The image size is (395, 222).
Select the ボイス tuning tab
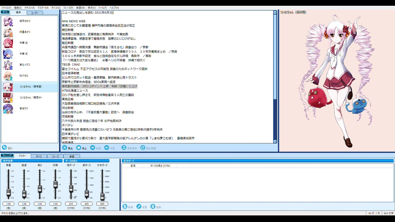coord(39,156)
